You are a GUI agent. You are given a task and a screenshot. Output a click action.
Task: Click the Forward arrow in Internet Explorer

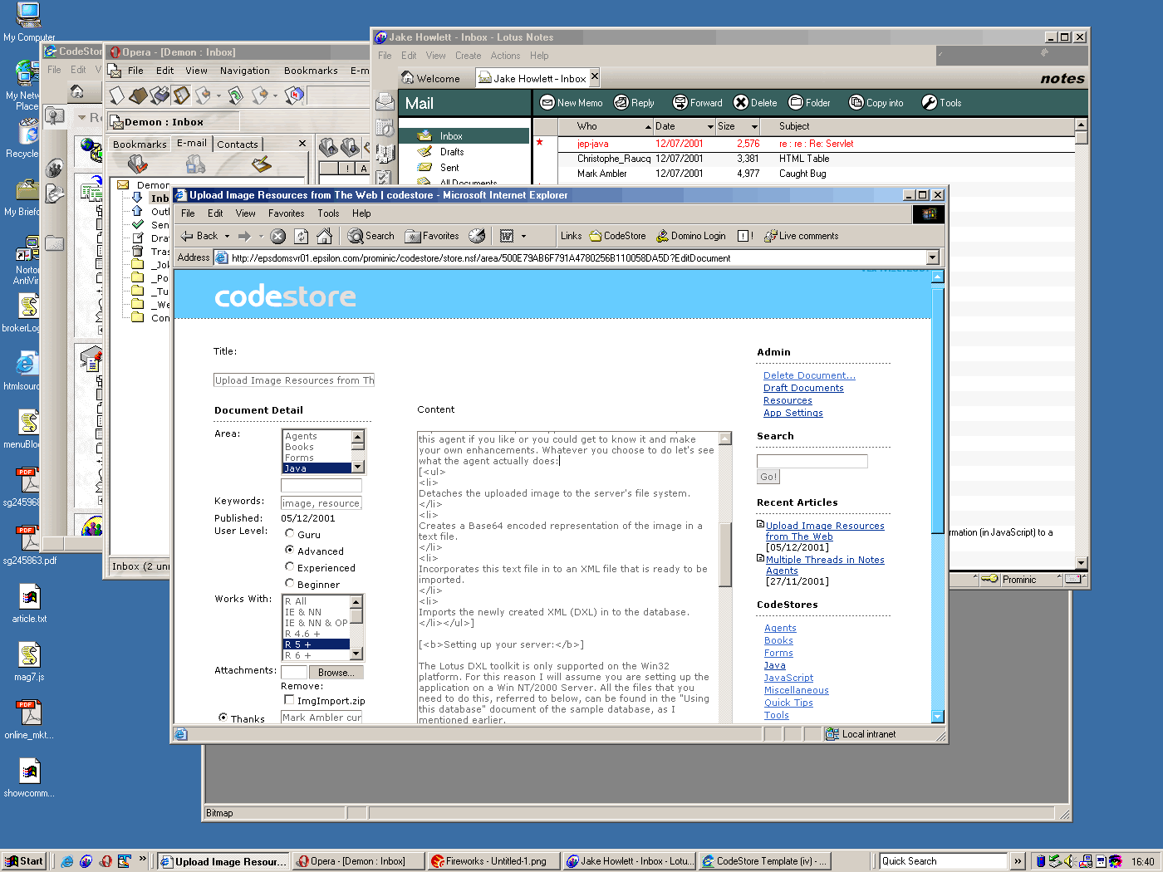(244, 236)
